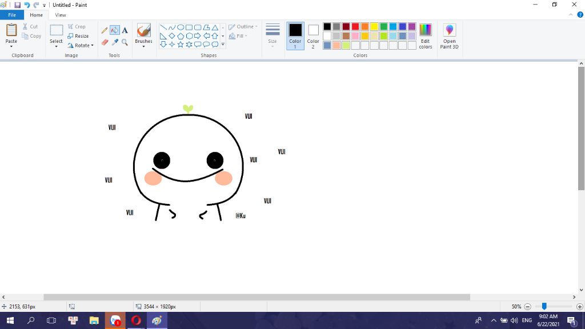Select the Eraser tool
Screen dimensions: 585x329
105,42
